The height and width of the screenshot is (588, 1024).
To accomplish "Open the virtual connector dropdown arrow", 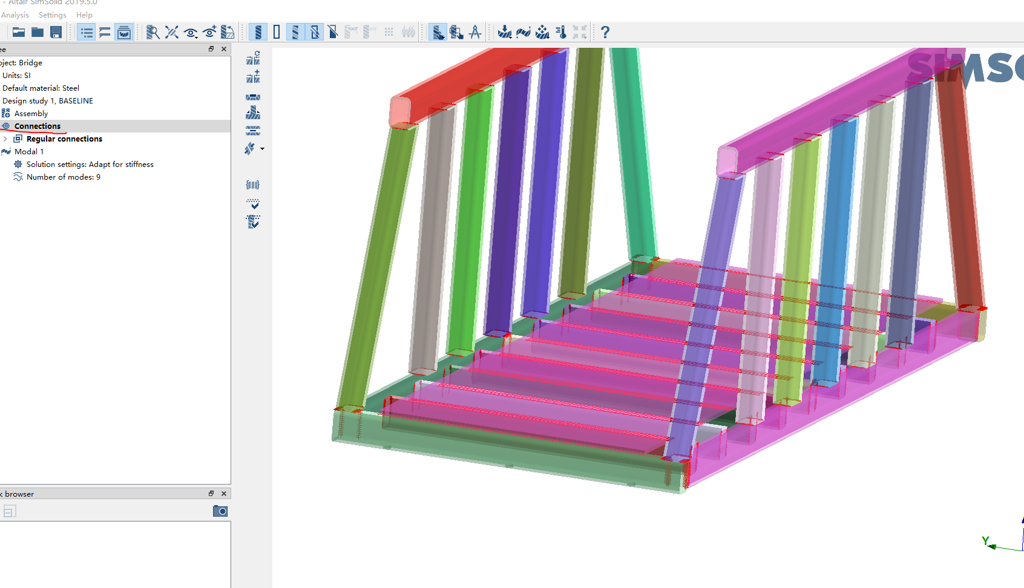I will [x=262, y=149].
